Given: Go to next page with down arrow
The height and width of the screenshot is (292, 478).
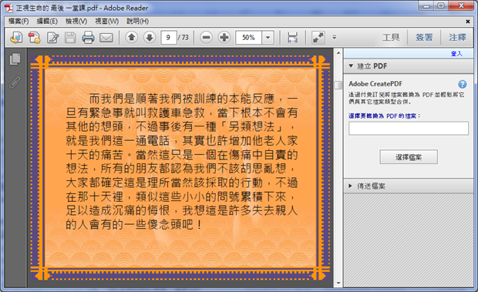Looking at the screenshot, I should (x=150, y=38).
